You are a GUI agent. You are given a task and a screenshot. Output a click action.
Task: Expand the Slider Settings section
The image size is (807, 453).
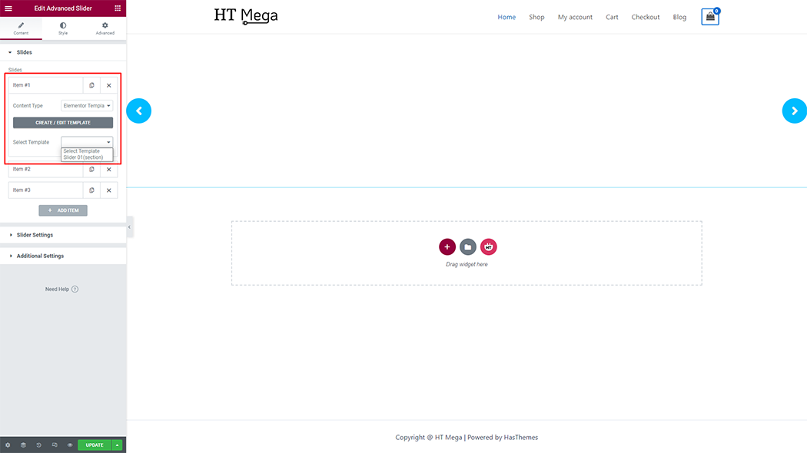(63, 235)
